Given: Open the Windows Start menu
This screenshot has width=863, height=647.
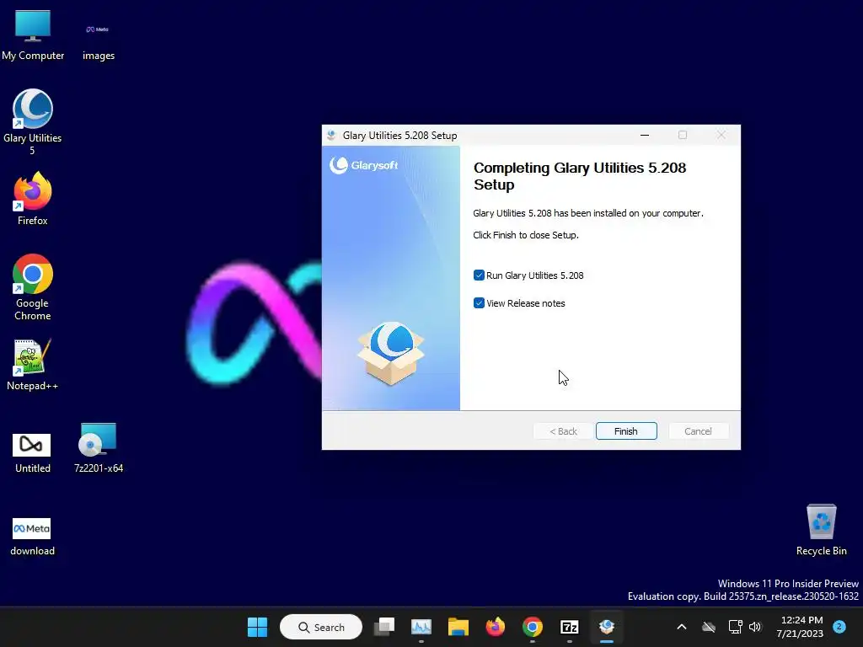Looking at the screenshot, I should pos(257,627).
